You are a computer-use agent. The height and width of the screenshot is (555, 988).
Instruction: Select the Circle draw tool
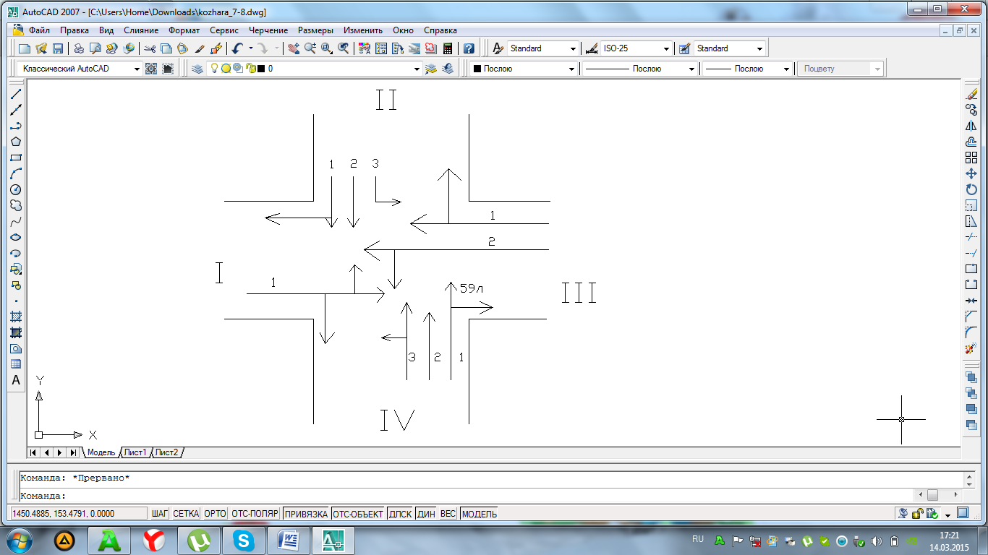pyautogui.click(x=16, y=189)
